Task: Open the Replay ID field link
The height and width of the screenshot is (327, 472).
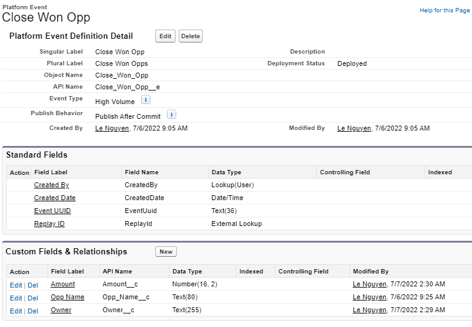Action: pos(49,224)
